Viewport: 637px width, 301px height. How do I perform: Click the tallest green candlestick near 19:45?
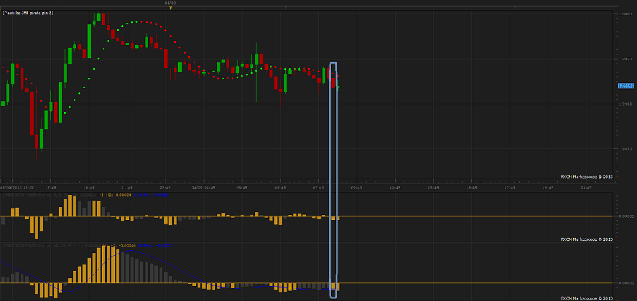tap(89, 39)
